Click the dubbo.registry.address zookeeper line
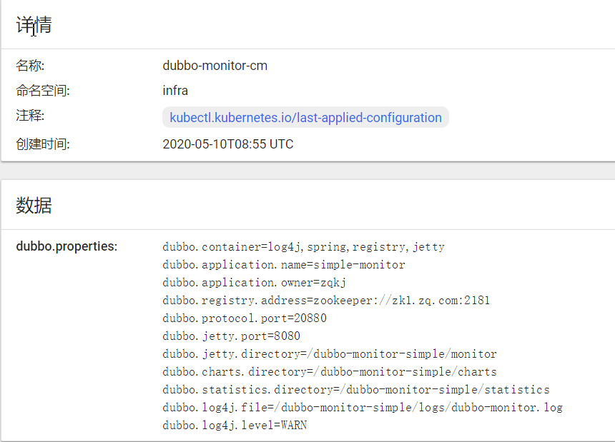Image resolution: width=615 pixels, height=442 pixels. click(326, 301)
